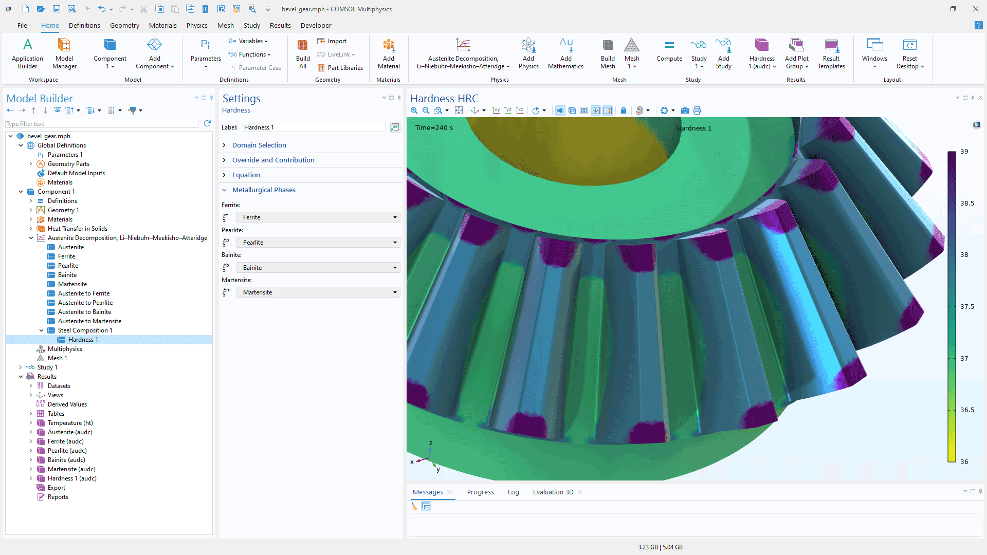Open a file with the folder icon
The width and height of the screenshot is (987, 555).
click(x=41, y=9)
